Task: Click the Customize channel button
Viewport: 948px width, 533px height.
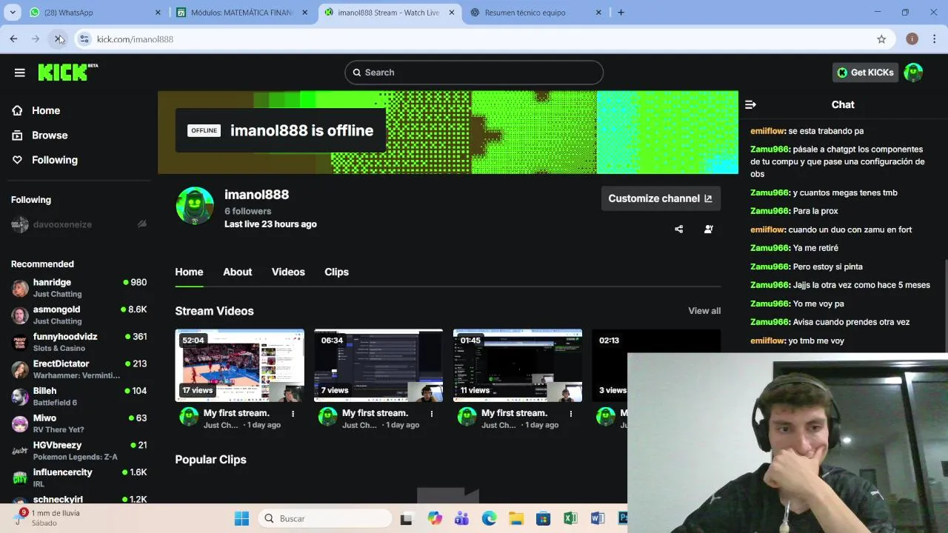Action: click(661, 198)
